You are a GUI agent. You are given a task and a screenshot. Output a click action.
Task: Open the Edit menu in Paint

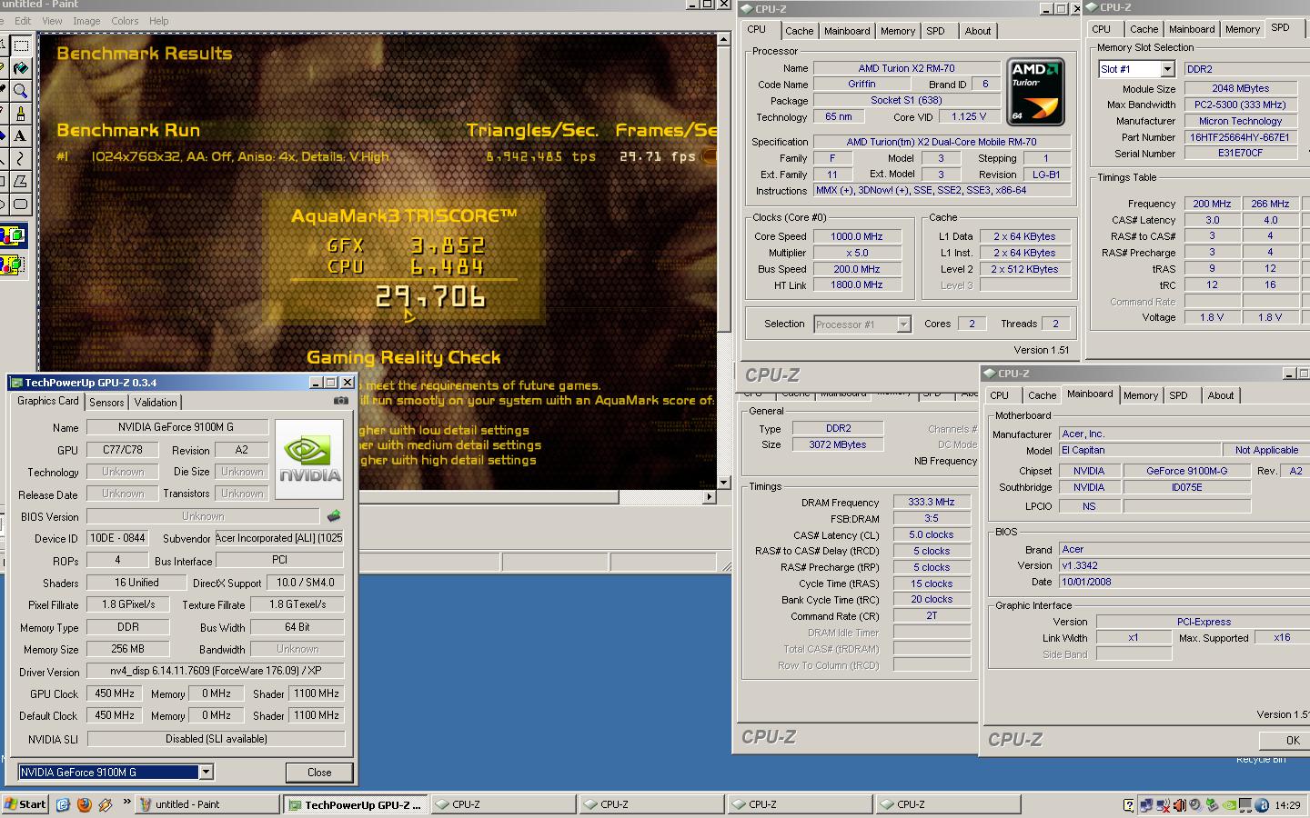point(23,21)
